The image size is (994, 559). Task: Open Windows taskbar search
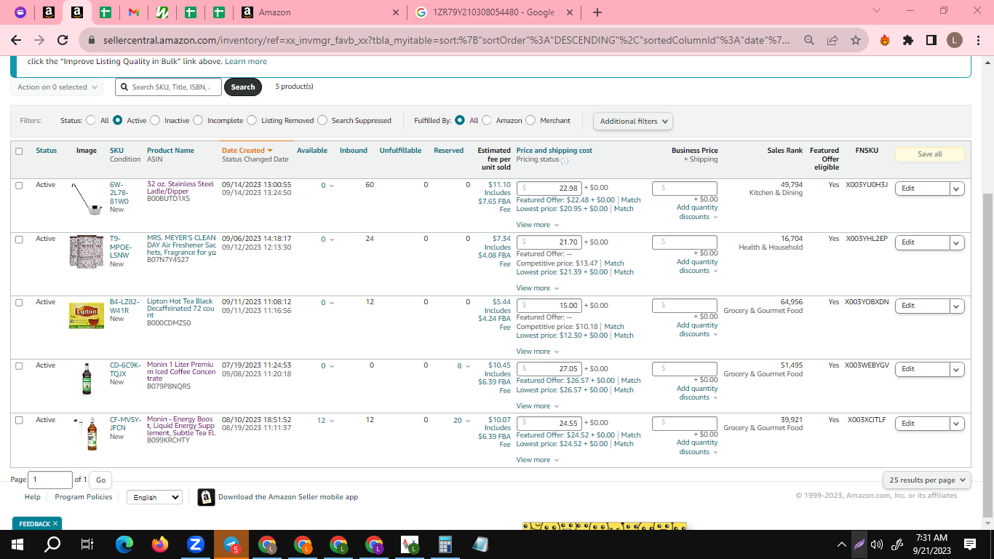pyautogui.click(x=52, y=544)
